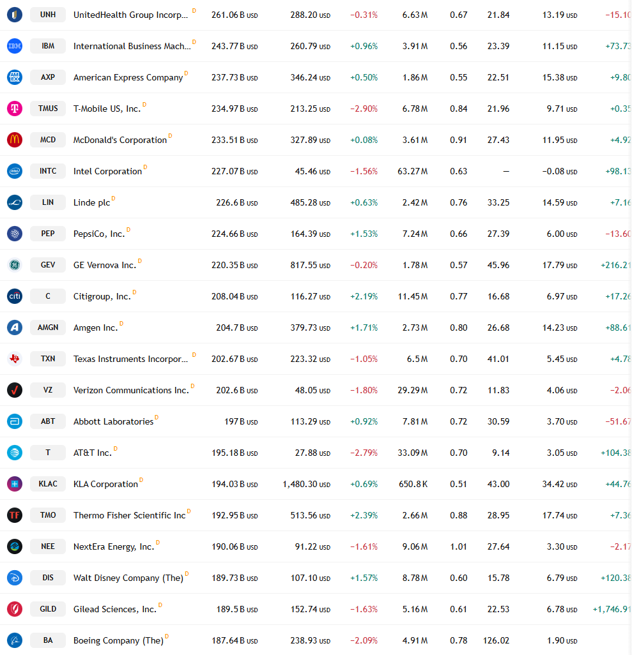Image resolution: width=632 pixels, height=655 pixels.
Task: Open the ABT ticker badge
Action: (x=48, y=421)
